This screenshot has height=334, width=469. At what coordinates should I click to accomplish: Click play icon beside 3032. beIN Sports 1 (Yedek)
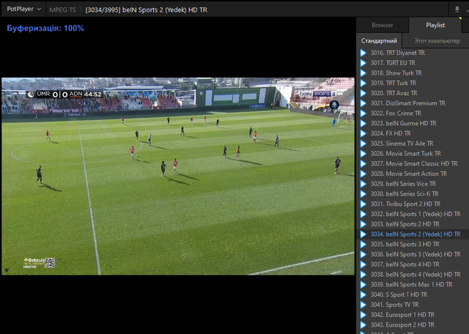(x=363, y=214)
